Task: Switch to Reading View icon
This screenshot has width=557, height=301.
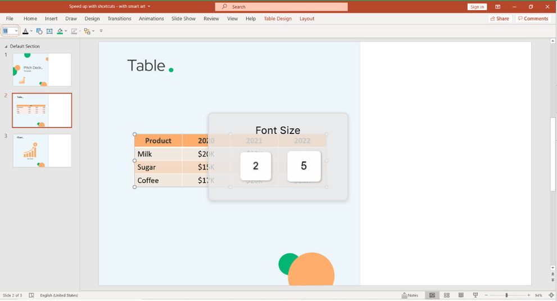Action: (461, 295)
